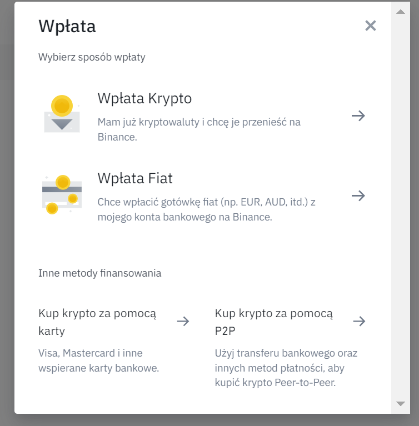The height and width of the screenshot is (426, 419).
Task: Click the 'Mam już kryptowaluty' description text
Action: pyautogui.click(x=199, y=129)
